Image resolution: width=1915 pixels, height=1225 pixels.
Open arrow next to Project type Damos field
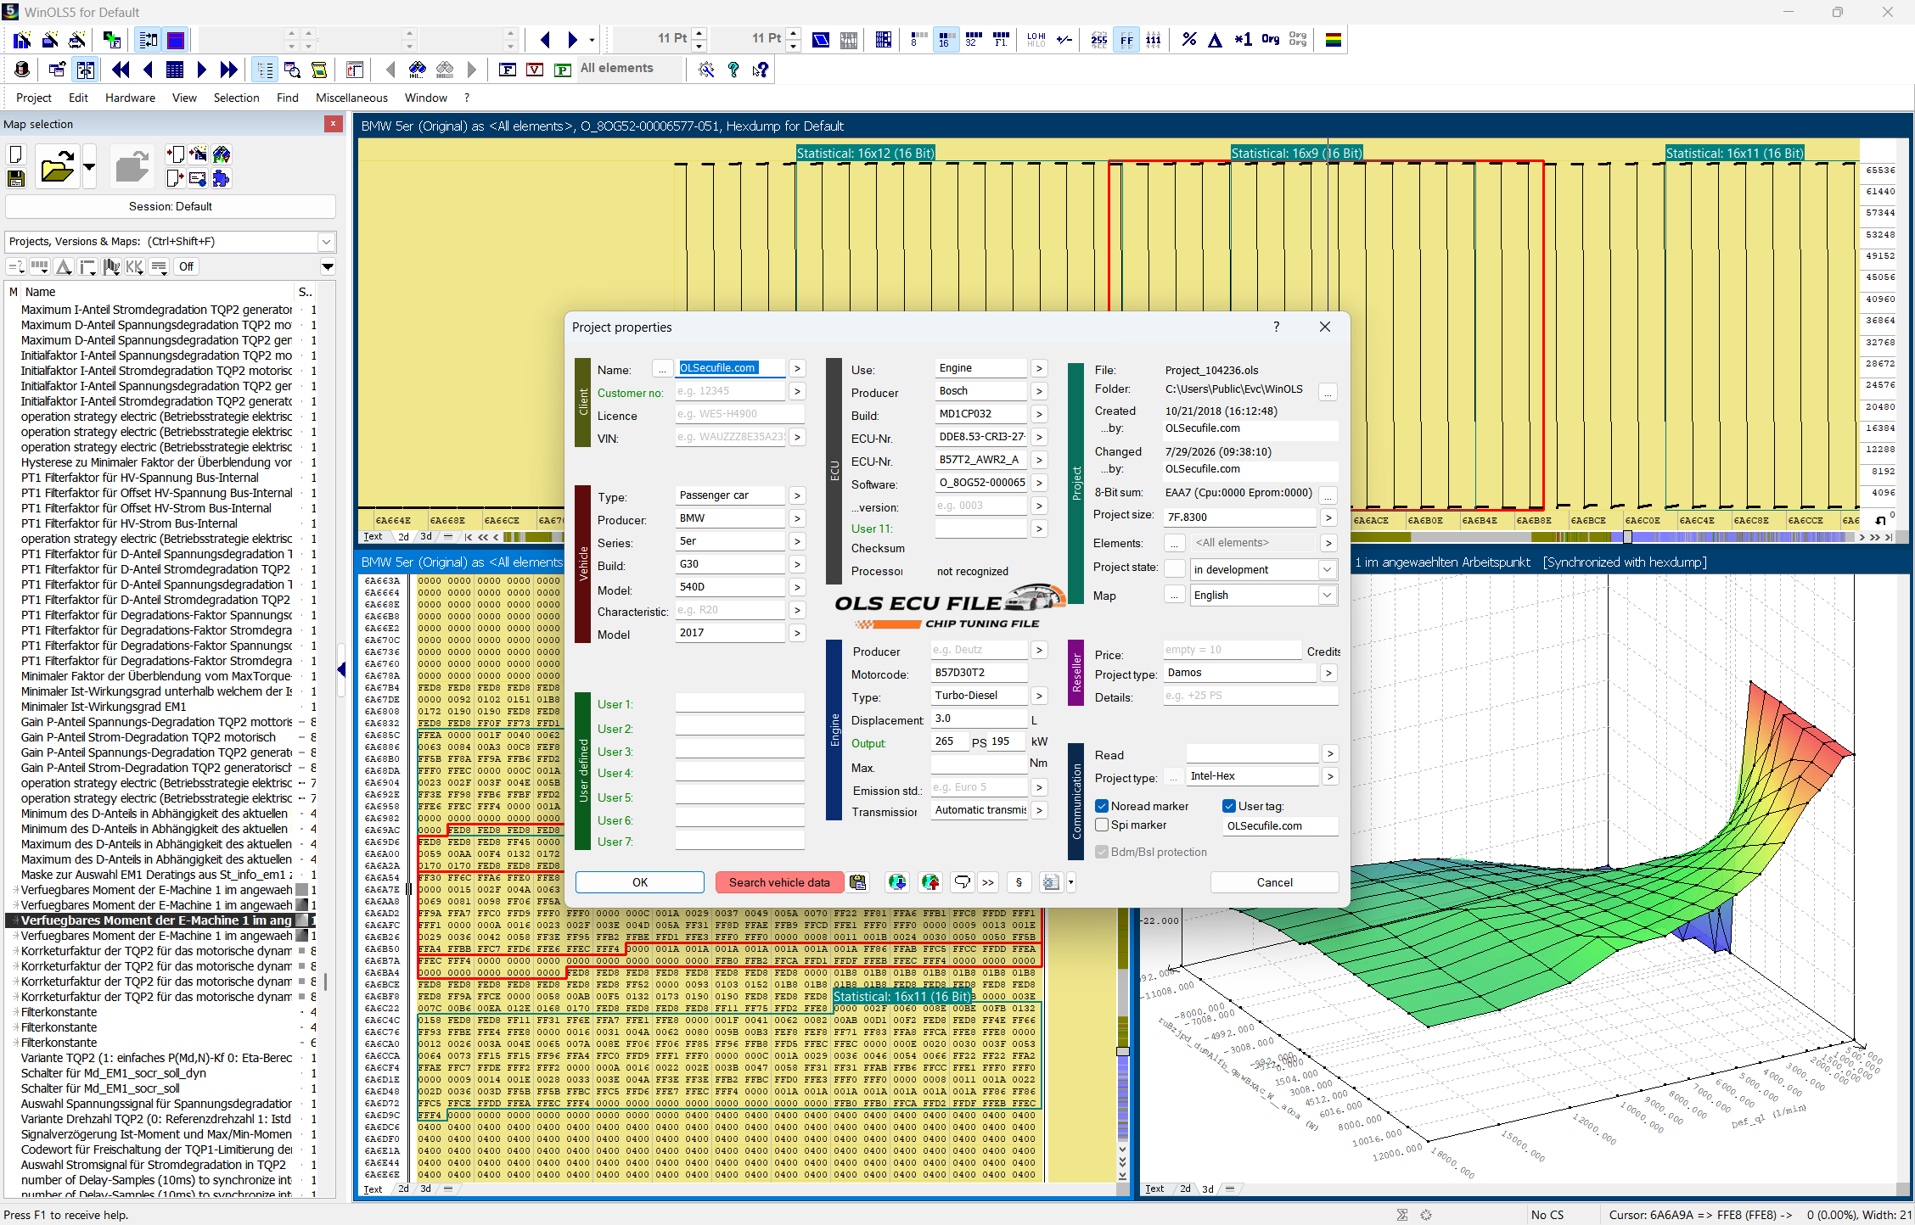[x=1328, y=673]
